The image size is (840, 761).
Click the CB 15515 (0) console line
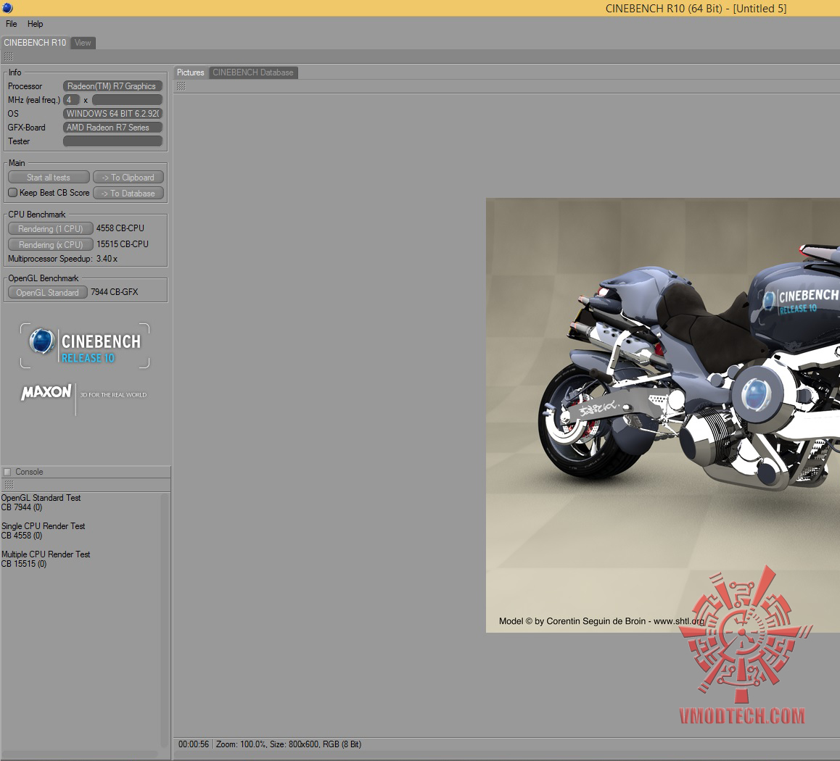coord(24,564)
